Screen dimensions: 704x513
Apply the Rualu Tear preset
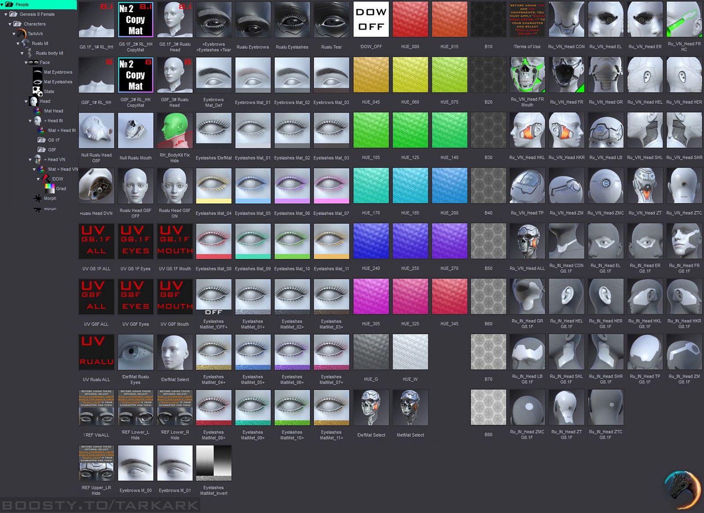click(331, 20)
